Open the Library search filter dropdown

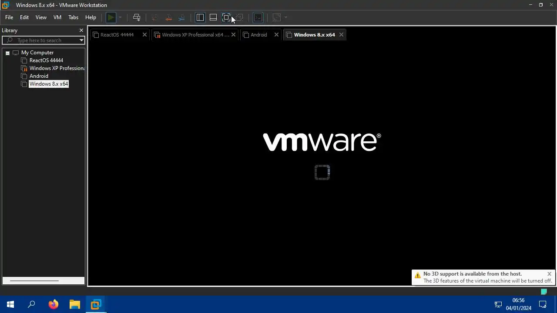click(81, 40)
